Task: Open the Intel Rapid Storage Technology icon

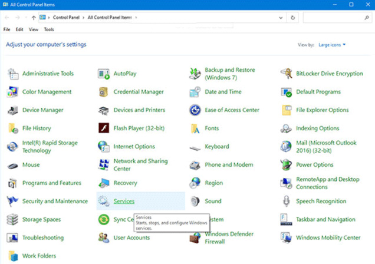Action: [x=12, y=147]
